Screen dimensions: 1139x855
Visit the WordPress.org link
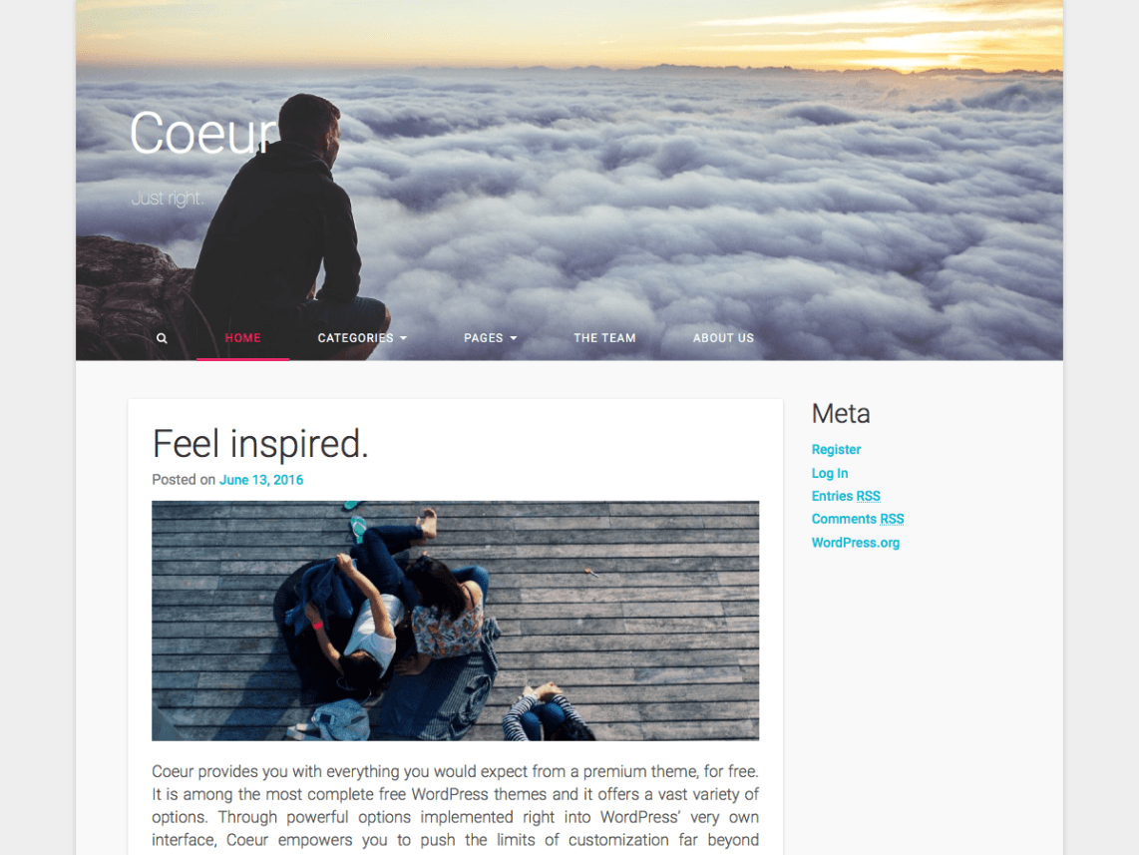tap(856, 543)
